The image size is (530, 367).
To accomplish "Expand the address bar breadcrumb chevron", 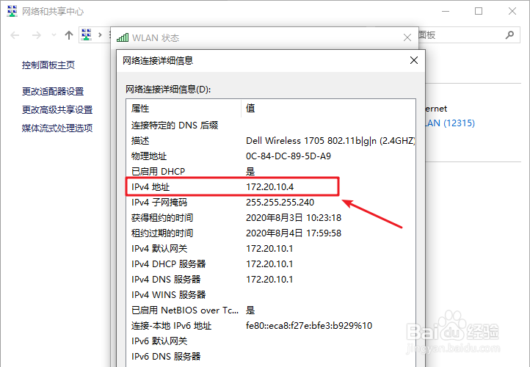I will click(x=100, y=34).
